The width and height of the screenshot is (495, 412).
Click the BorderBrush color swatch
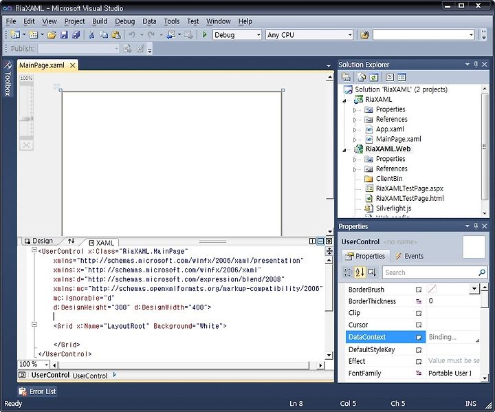[432, 289]
